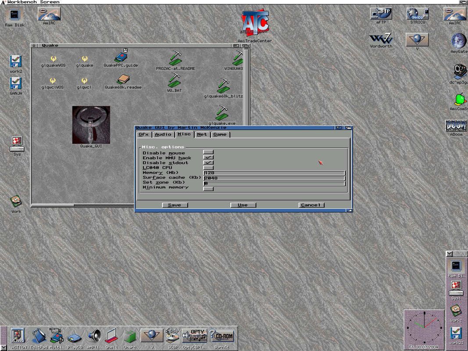Launch BurnIt CD-ROM from the dock
The width and height of the screenshot is (468, 351).
(x=222, y=337)
